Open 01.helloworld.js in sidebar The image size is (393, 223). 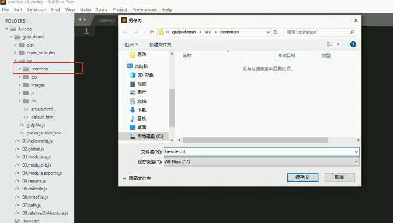tap(37, 141)
